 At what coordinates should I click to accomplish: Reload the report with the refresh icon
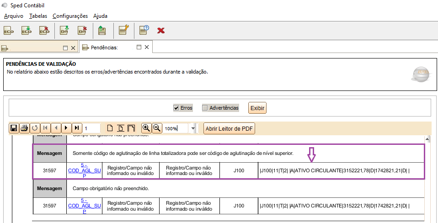tap(35, 128)
